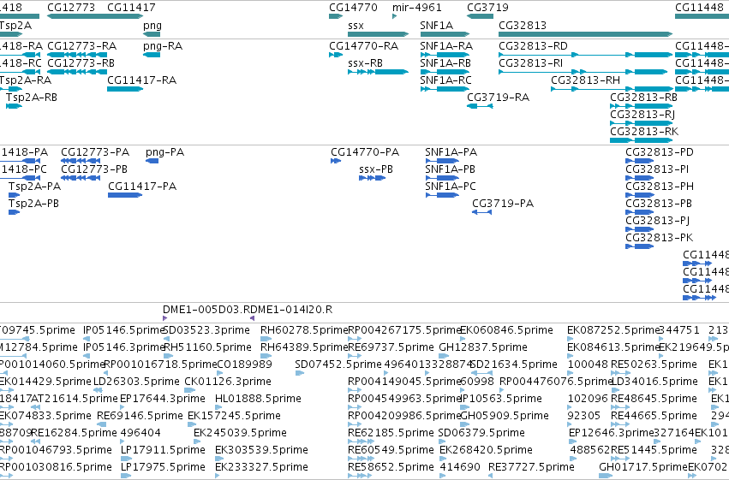Select EST HL01888.5prime

click(258, 400)
